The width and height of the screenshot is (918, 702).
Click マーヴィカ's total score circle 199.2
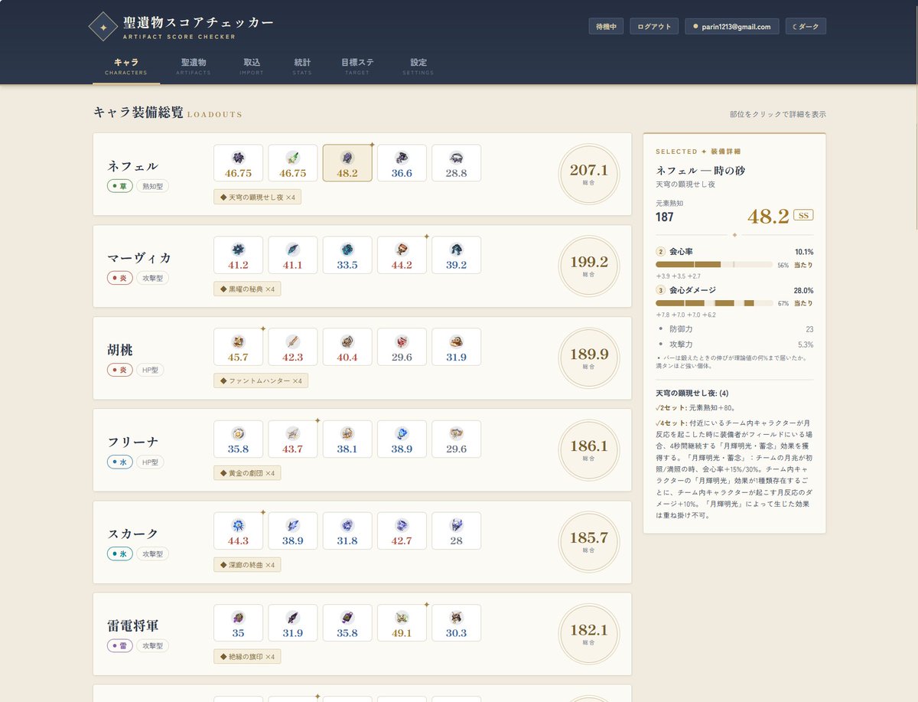(x=589, y=266)
